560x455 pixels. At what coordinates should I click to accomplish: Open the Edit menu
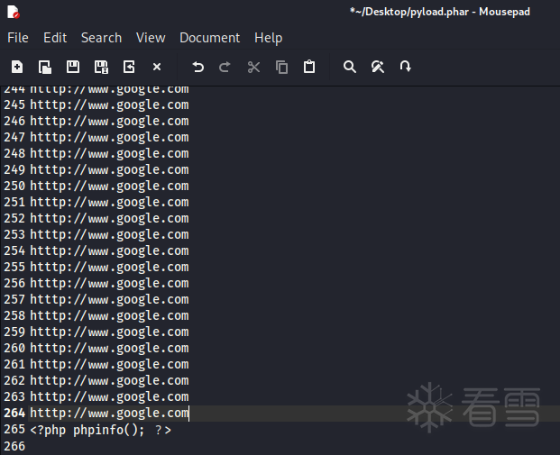[x=55, y=38]
